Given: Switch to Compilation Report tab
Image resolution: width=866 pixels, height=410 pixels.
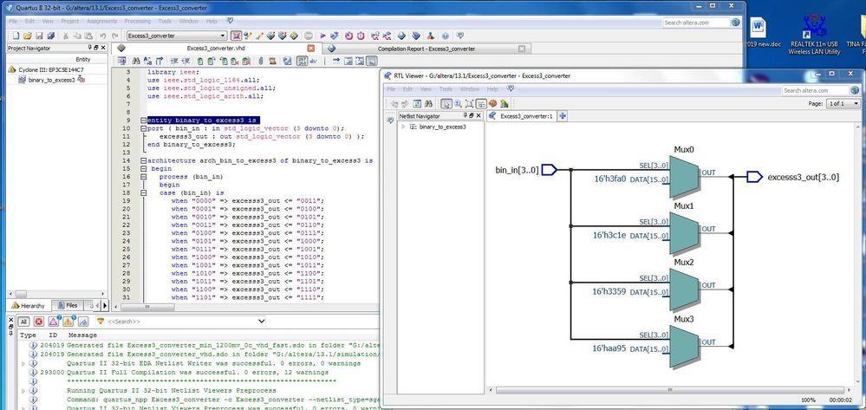Looking at the screenshot, I should tap(426, 49).
